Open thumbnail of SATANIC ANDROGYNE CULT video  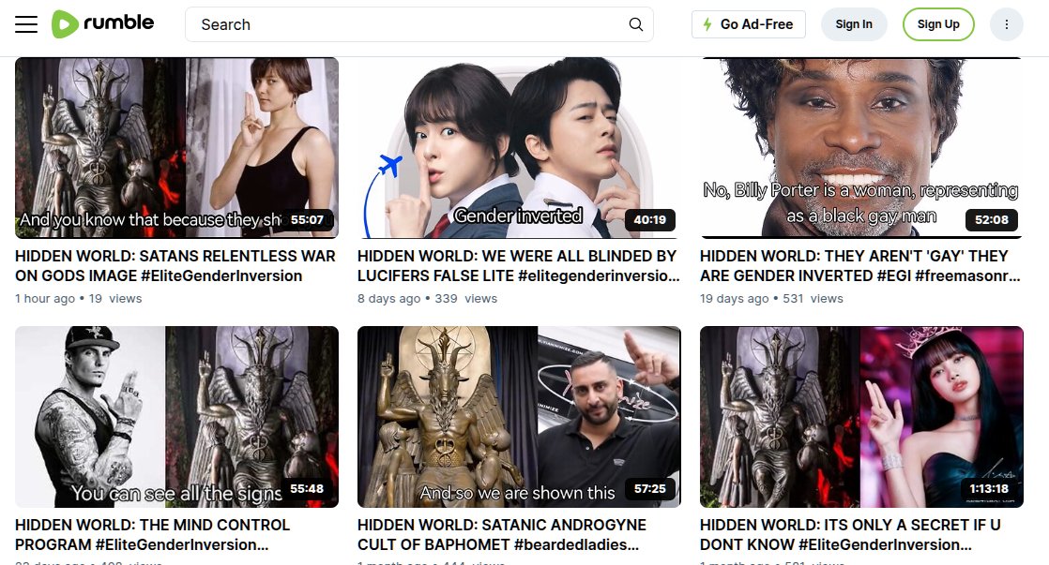click(519, 417)
